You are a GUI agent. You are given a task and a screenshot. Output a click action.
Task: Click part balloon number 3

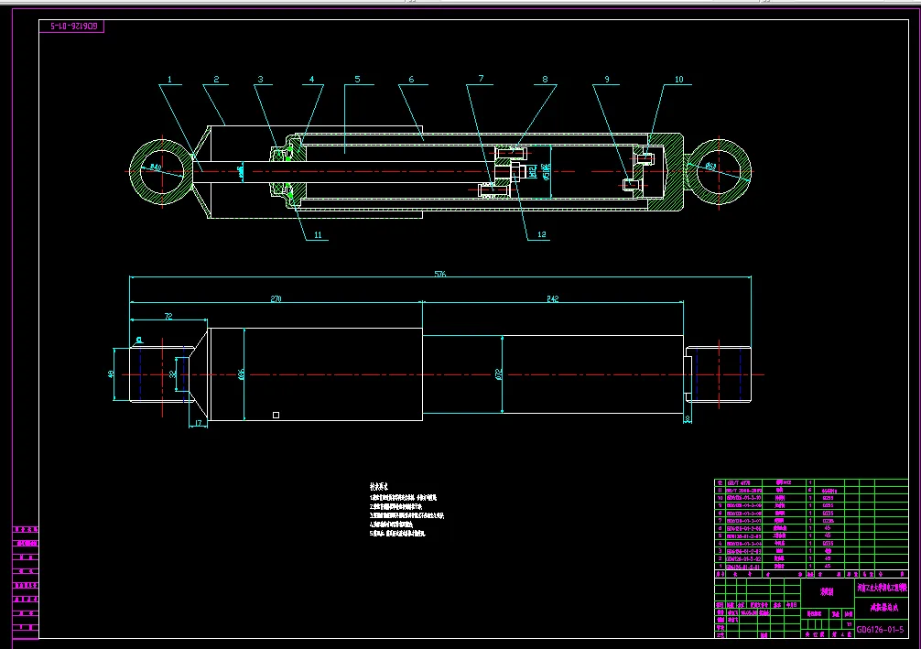(x=260, y=80)
